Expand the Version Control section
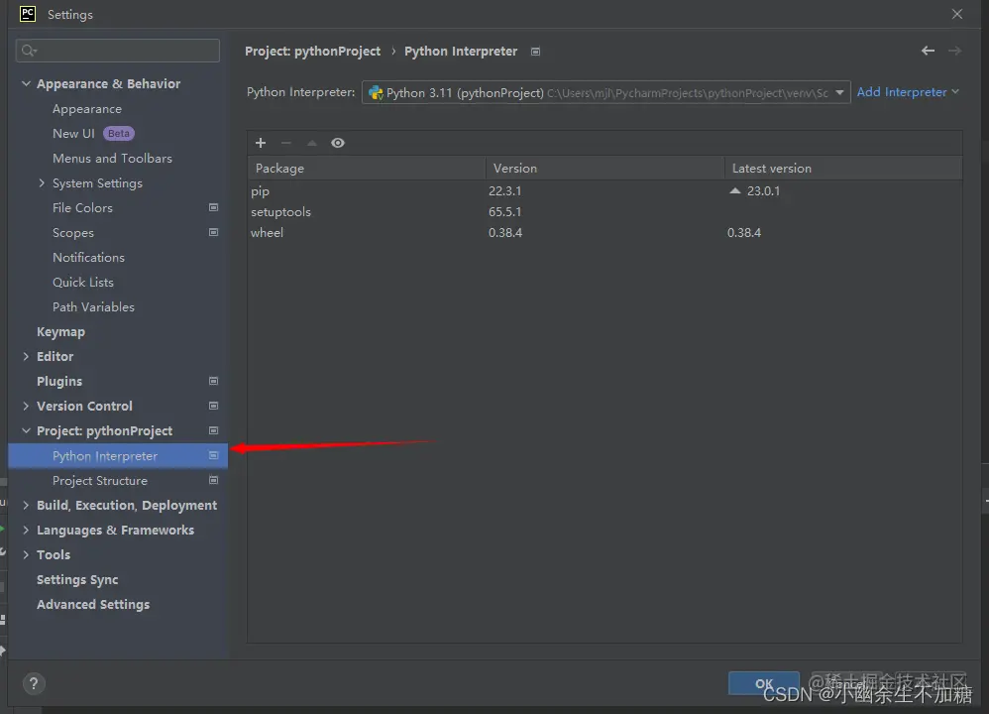Screen dimensions: 989x714 (x=26, y=406)
